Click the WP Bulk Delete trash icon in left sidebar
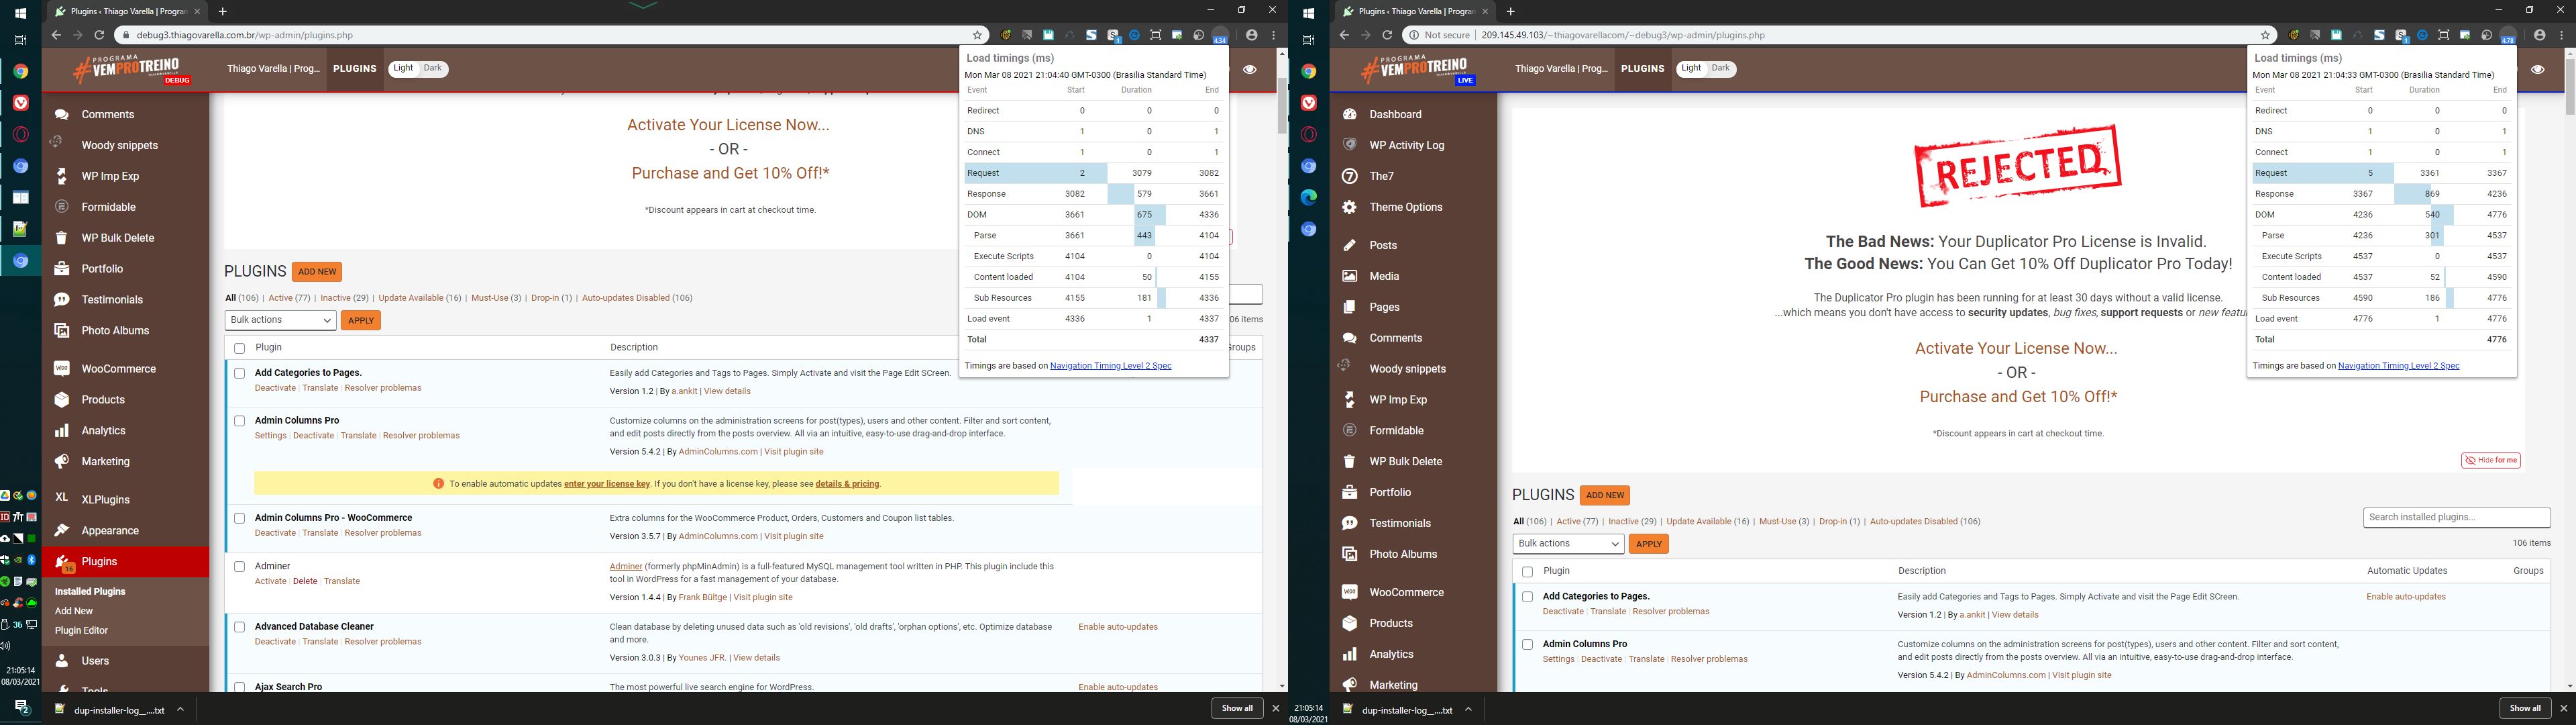The width and height of the screenshot is (2576, 725). pos(62,238)
